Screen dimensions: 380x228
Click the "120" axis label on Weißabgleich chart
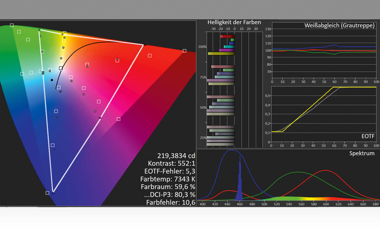click(x=268, y=36)
